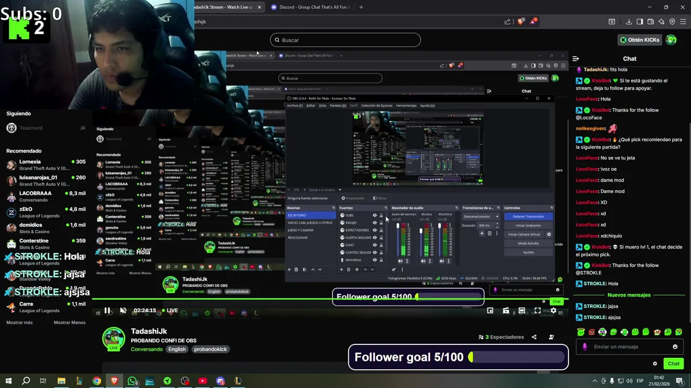
Task: Open the OBS Editar menu
Action: (x=311, y=106)
